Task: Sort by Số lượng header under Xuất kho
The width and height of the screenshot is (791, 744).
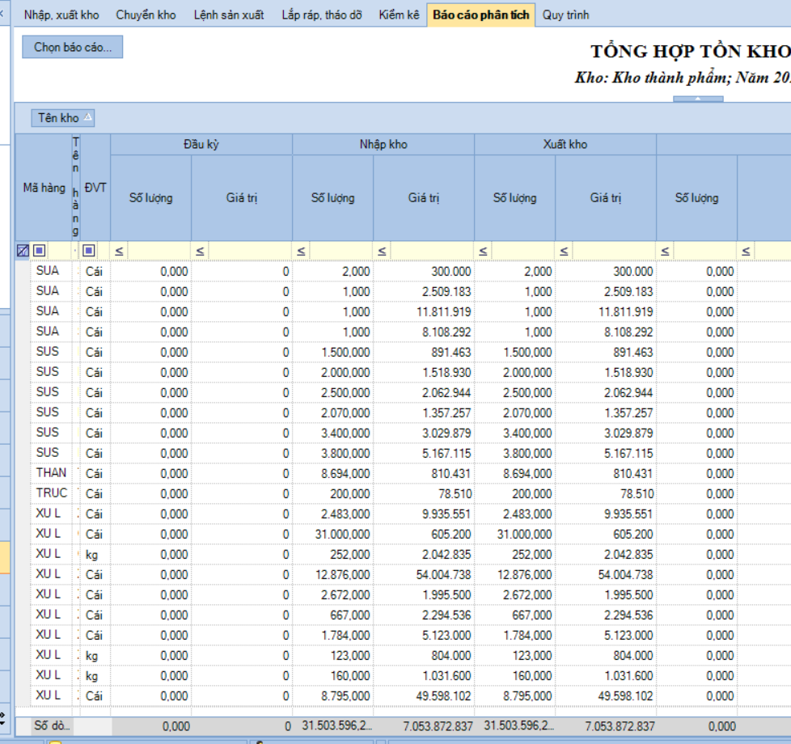Action: [514, 198]
